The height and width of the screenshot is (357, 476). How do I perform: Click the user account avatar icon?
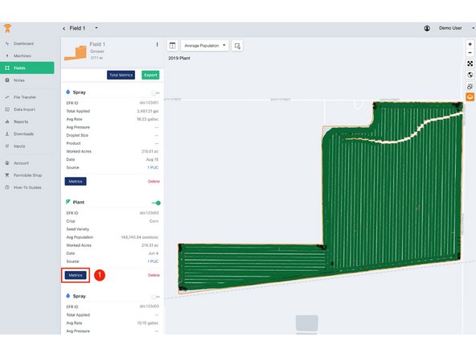(x=427, y=28)
